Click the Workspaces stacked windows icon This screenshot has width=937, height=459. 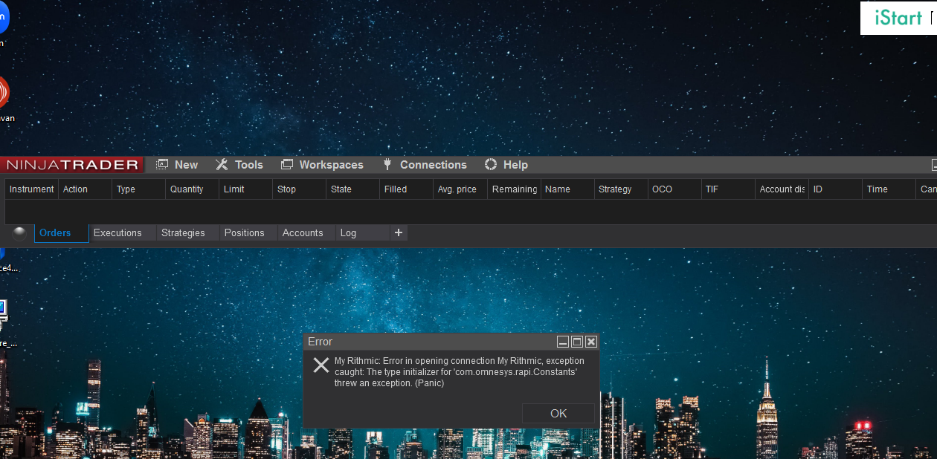pyautogui.click(x=287, y=165)
